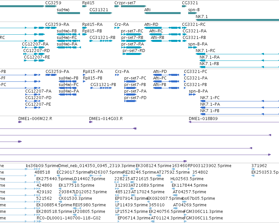The image size is (279, 223).
Task: Click protein label spn-B-PA
Action: coord(198,91)
